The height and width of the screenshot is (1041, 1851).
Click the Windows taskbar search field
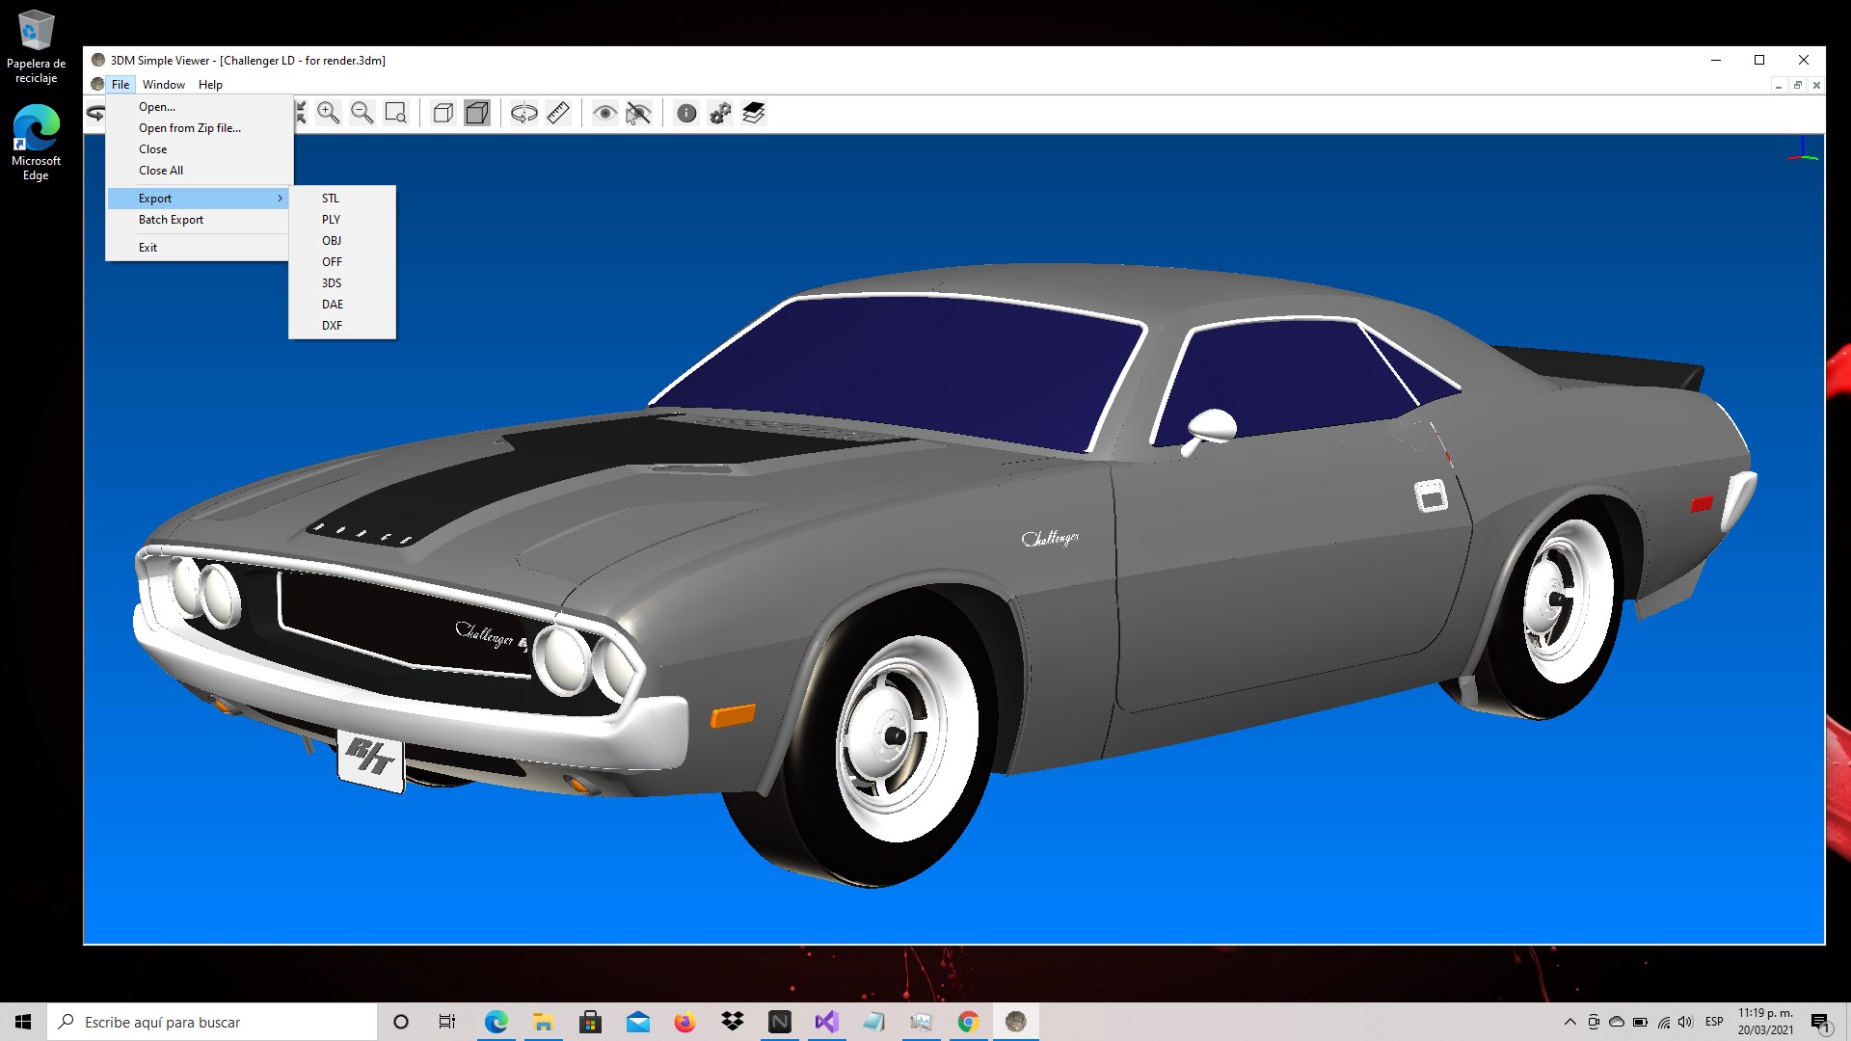pos(212,1022)
